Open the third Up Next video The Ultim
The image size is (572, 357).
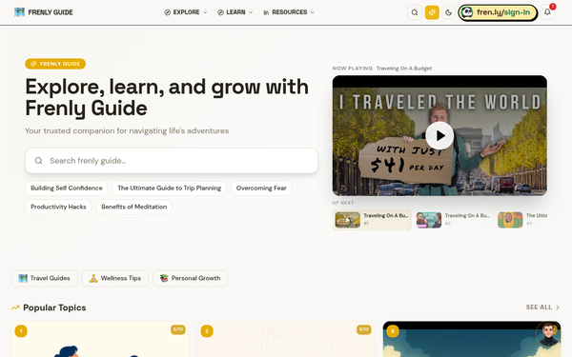522,220
